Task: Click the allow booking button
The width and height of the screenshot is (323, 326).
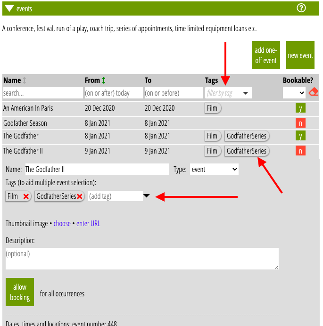Action: (x=20, y=292)
